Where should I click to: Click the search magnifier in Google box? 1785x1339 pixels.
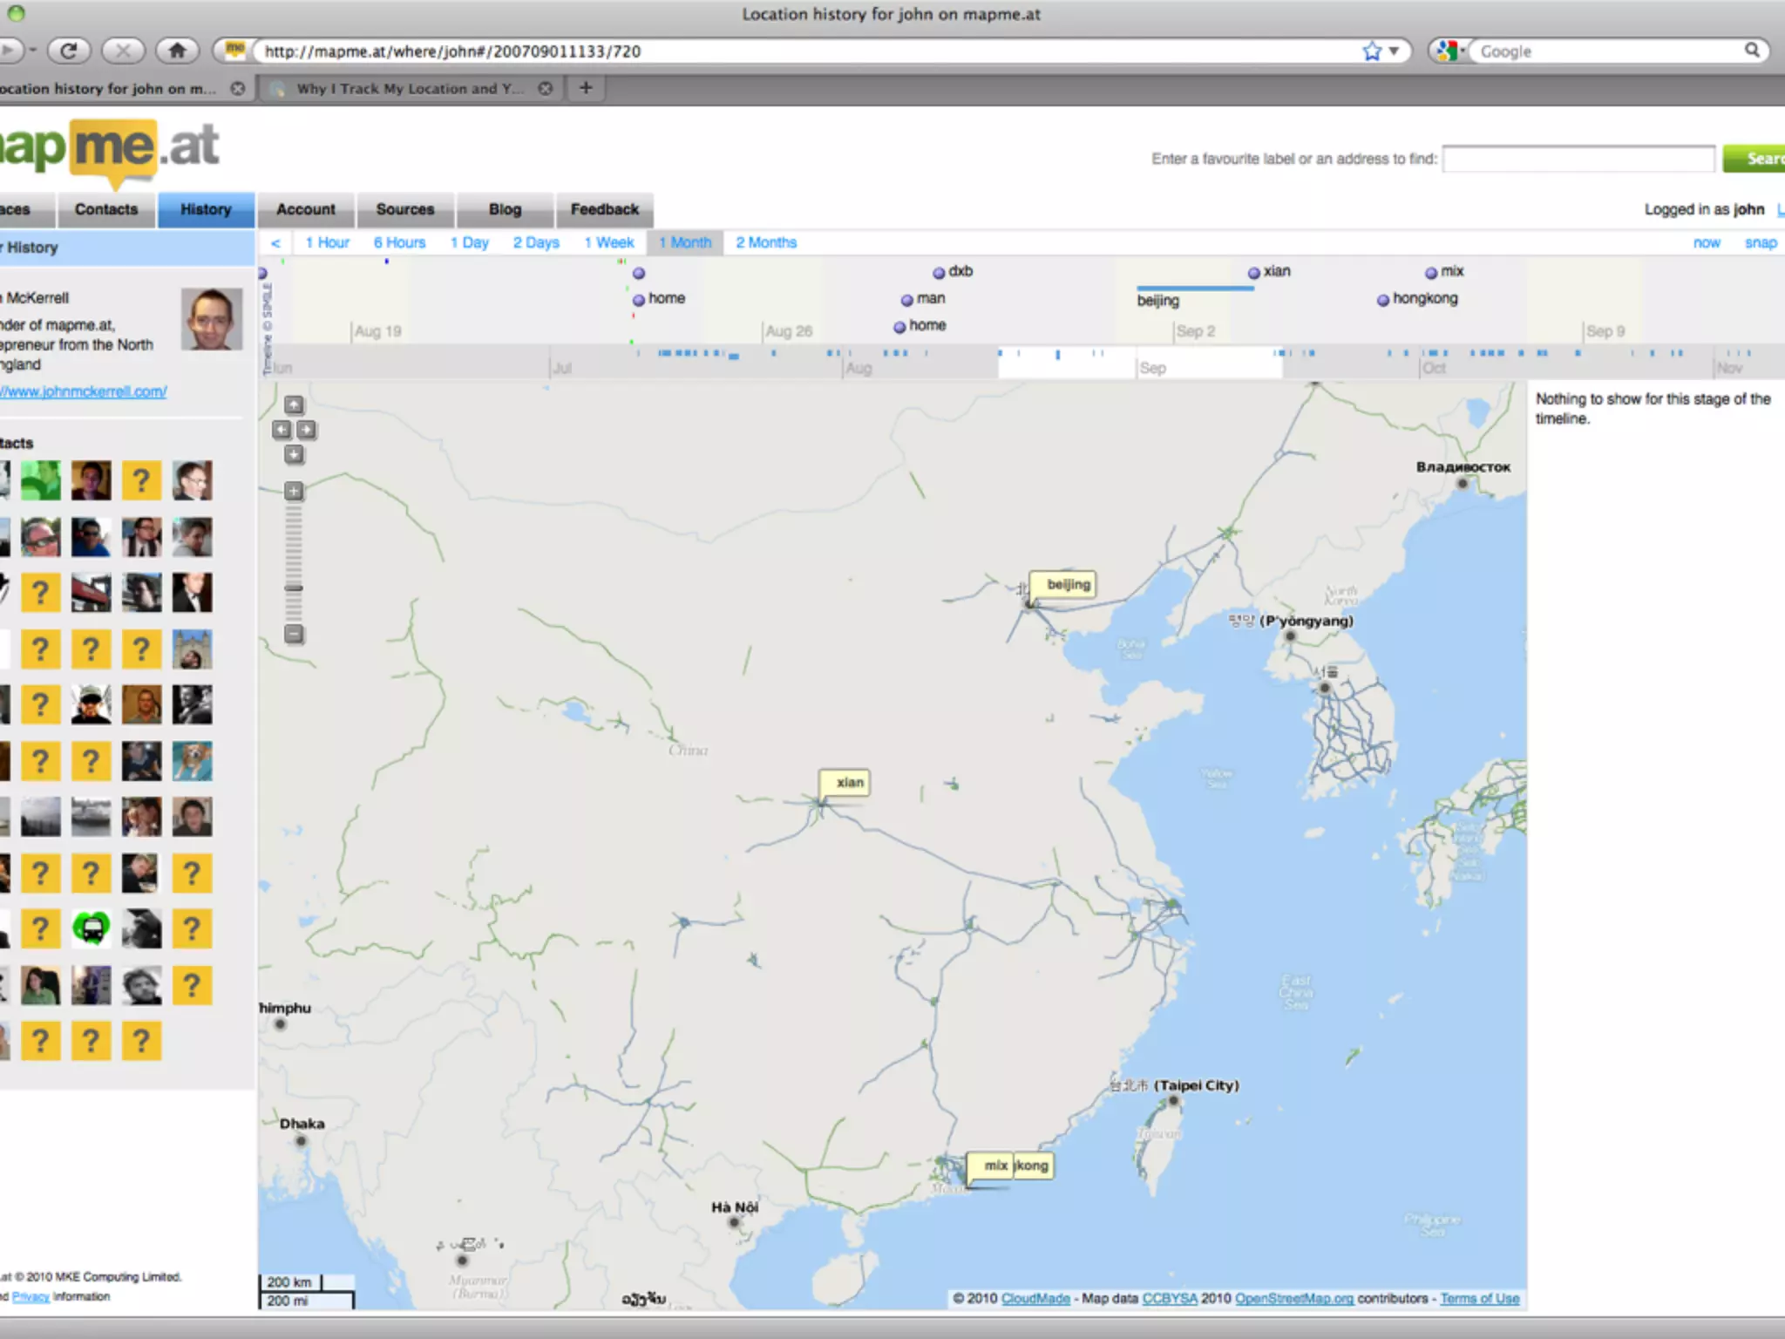pyautogui.click(x=1752, y=51)
